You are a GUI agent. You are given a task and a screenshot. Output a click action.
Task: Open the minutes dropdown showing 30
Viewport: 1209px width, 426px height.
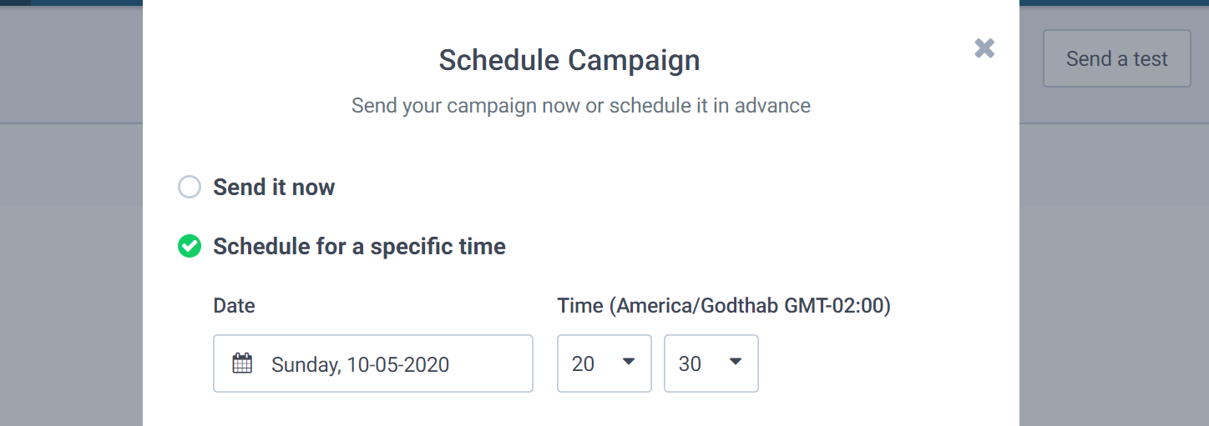711,363
